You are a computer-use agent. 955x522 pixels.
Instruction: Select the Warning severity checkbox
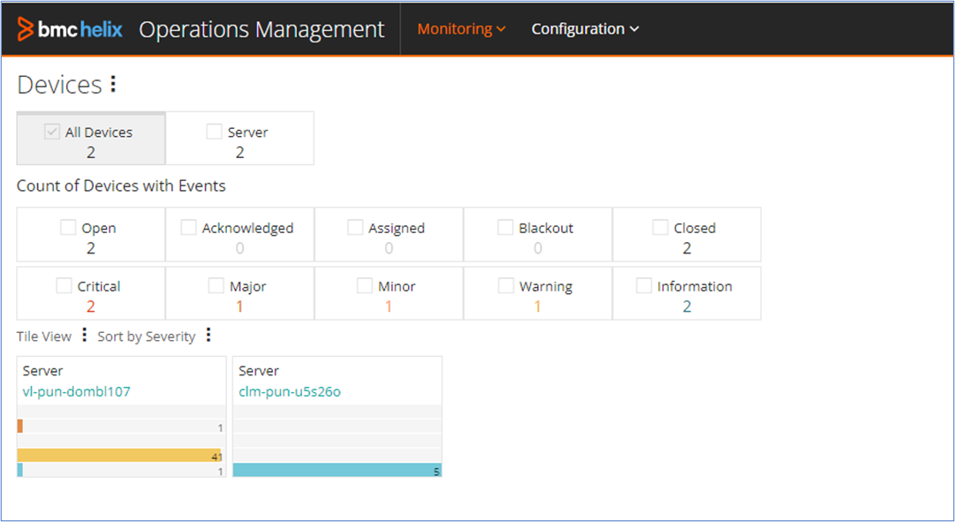[x=506, y=285]
